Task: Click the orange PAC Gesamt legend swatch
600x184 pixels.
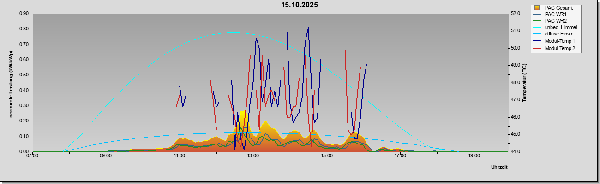Action: click(x=537, y=8)
